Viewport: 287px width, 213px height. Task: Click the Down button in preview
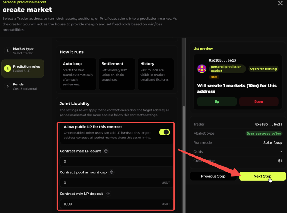259,101
